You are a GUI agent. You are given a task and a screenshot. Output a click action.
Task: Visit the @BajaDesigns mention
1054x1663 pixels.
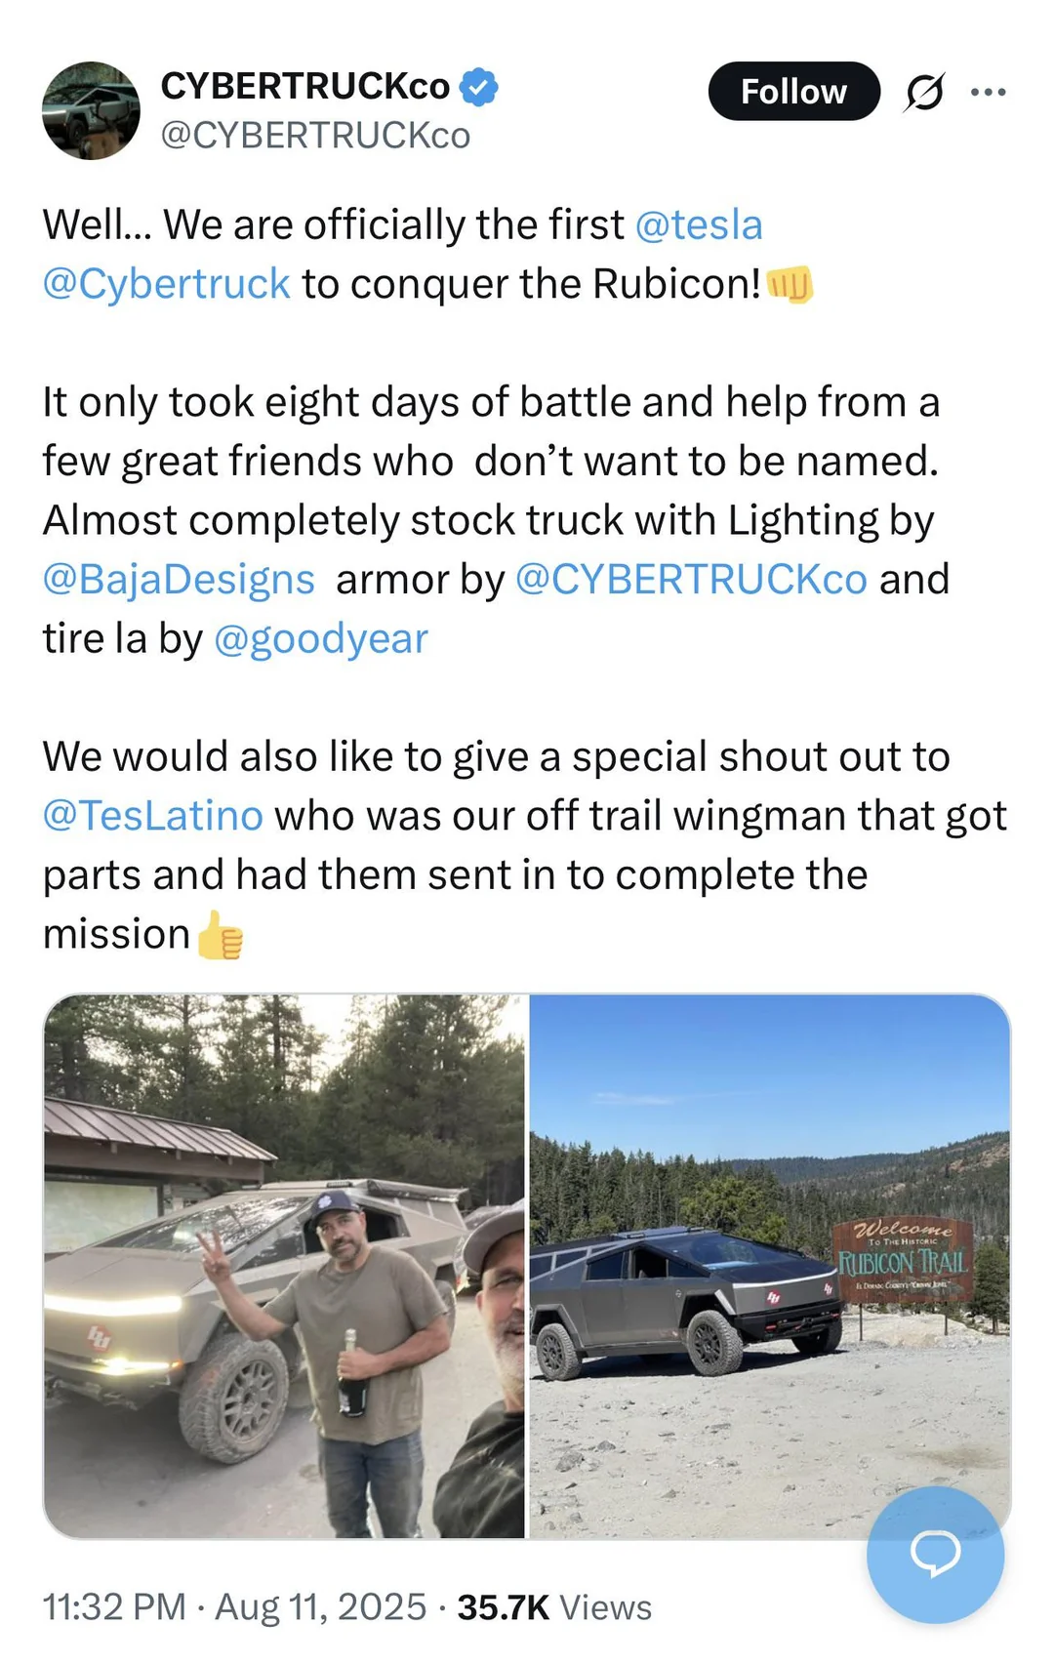[x=179, y=580]
